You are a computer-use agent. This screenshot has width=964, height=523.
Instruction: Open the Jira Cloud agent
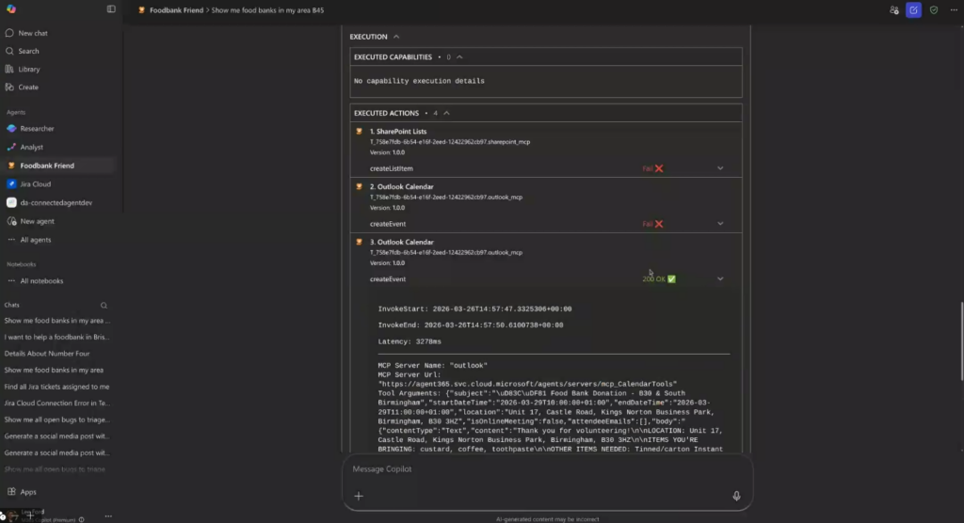pos(35,183)
